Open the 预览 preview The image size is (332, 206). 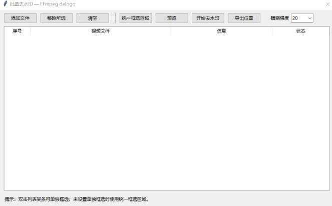pos(172,18)
